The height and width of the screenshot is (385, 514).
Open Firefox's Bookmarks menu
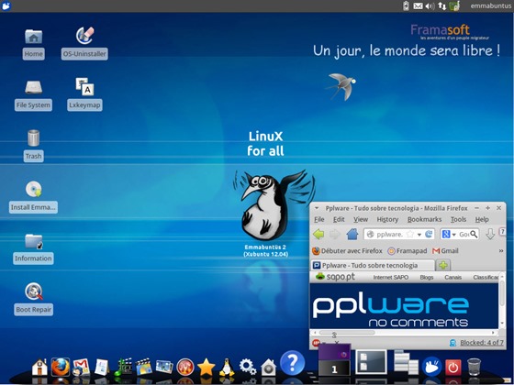(x=424, y=219)
